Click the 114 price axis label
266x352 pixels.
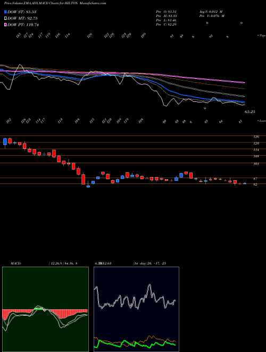[x=256, y=150]
